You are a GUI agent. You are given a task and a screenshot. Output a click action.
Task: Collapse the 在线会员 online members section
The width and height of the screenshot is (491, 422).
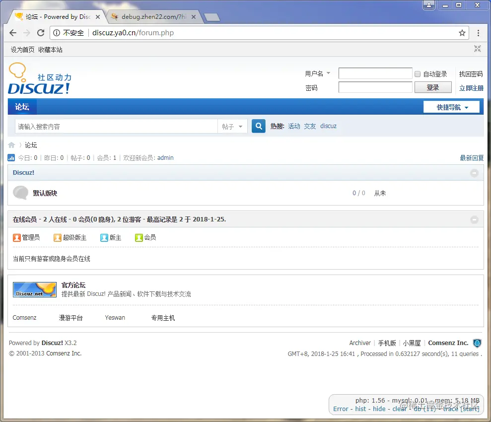coord(475,220)
